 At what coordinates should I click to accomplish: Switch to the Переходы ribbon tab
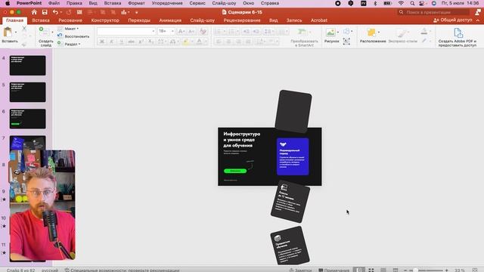click(139, 20)
